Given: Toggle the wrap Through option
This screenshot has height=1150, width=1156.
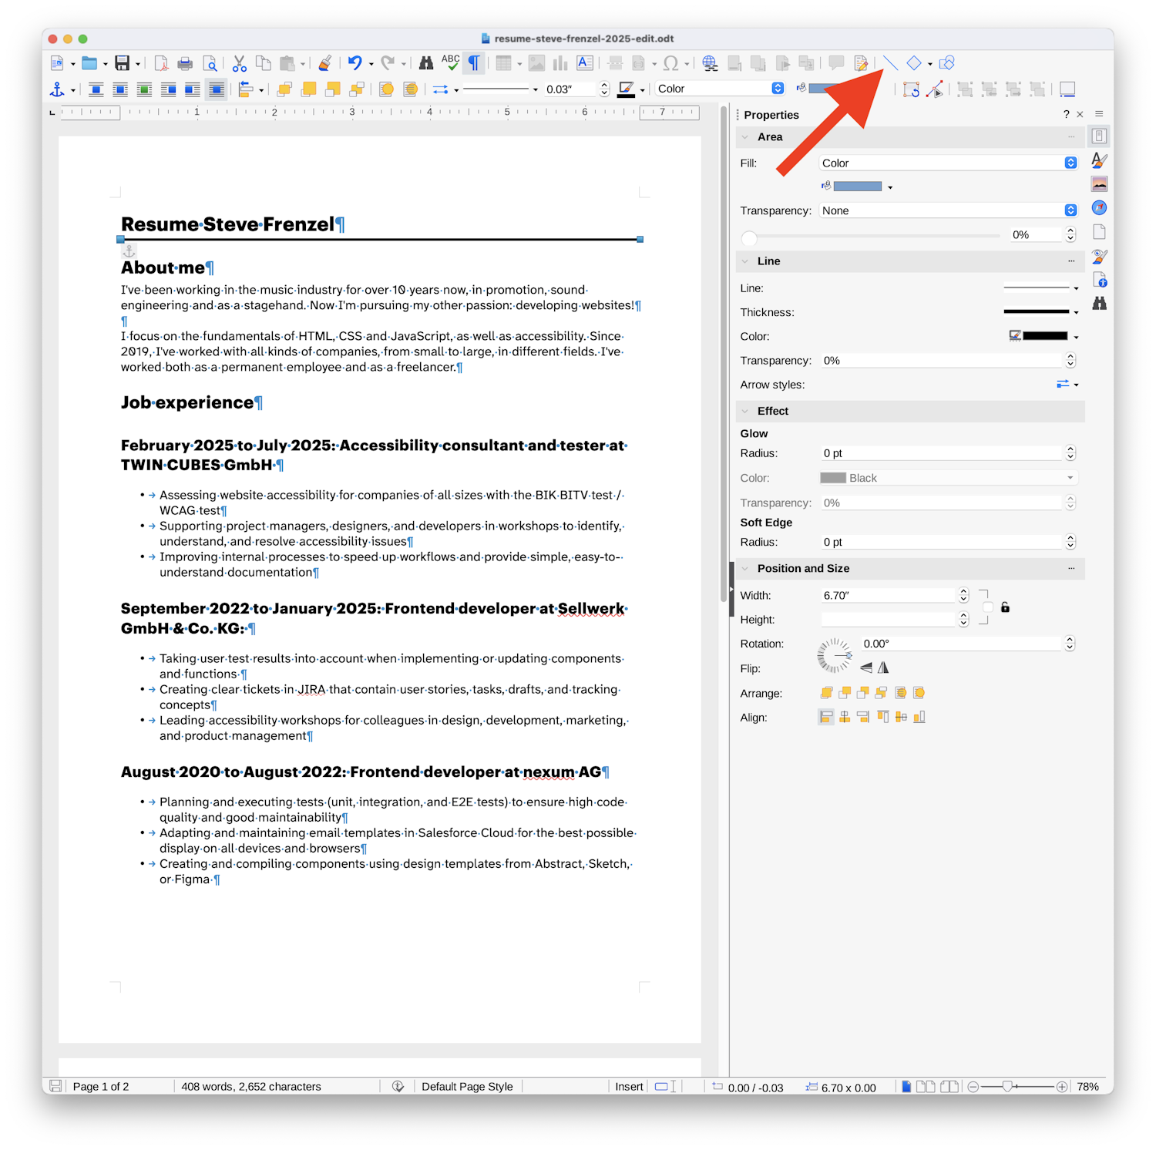Looking at the screenshot, I should pyautogui.click(x=217, y=89).
